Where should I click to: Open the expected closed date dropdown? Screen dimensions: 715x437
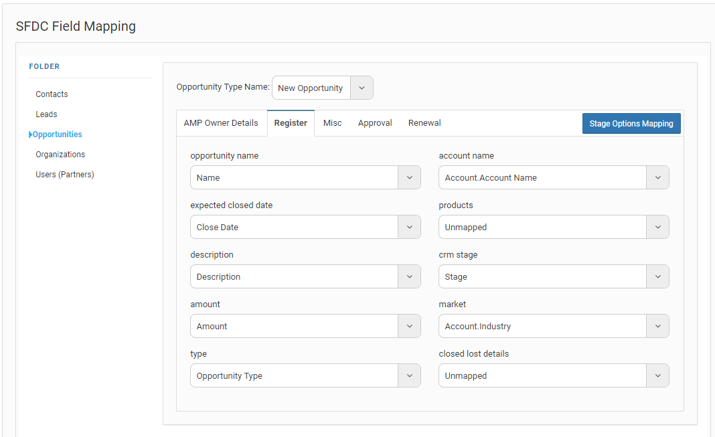[409, 228]
